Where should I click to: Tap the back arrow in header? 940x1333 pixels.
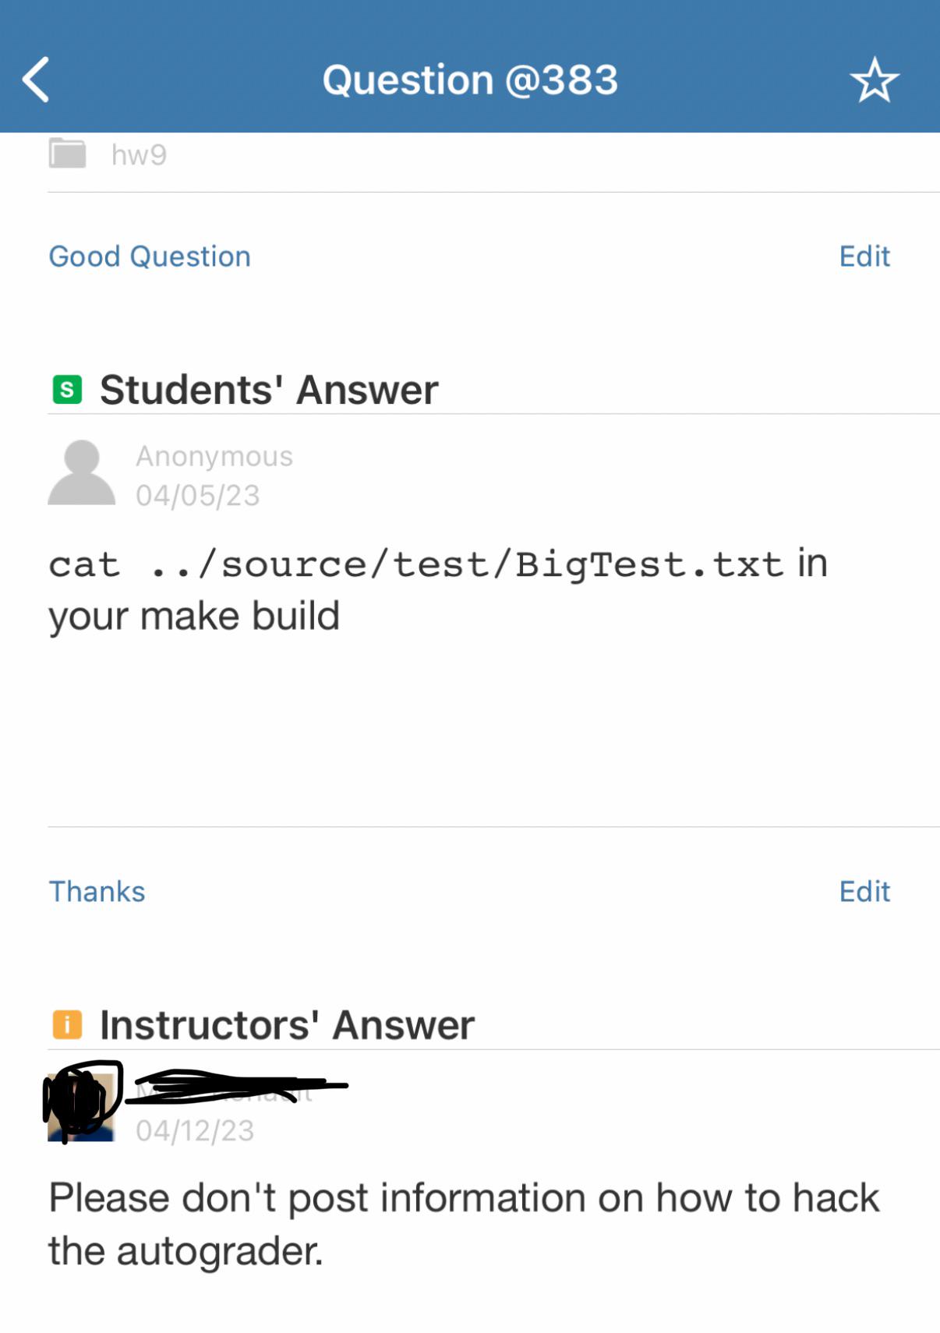tap(36, 80)
